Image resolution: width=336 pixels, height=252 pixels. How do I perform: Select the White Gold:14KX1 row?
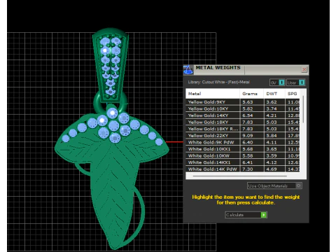[243, 162]
